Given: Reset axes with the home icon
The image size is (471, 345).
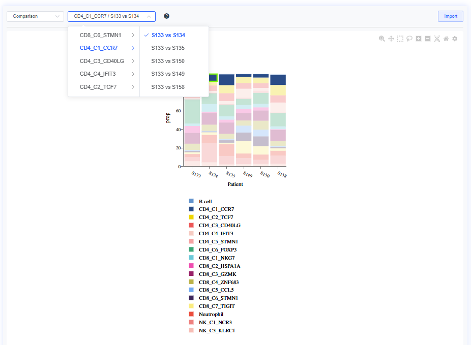Looking at the screenshot, I should click(446, 39).
